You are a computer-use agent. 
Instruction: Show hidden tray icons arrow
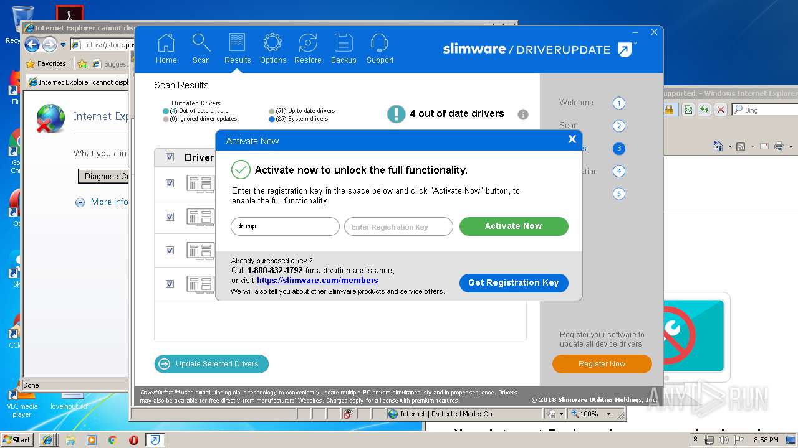(x=695, y=440)
